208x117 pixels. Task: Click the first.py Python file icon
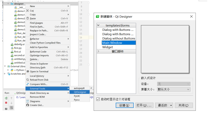tap(12, 48)
